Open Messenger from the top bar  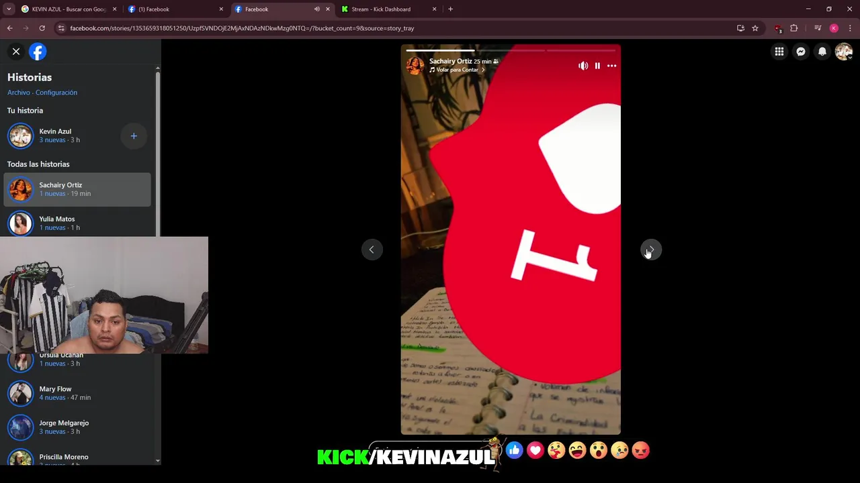coord(801,52)
